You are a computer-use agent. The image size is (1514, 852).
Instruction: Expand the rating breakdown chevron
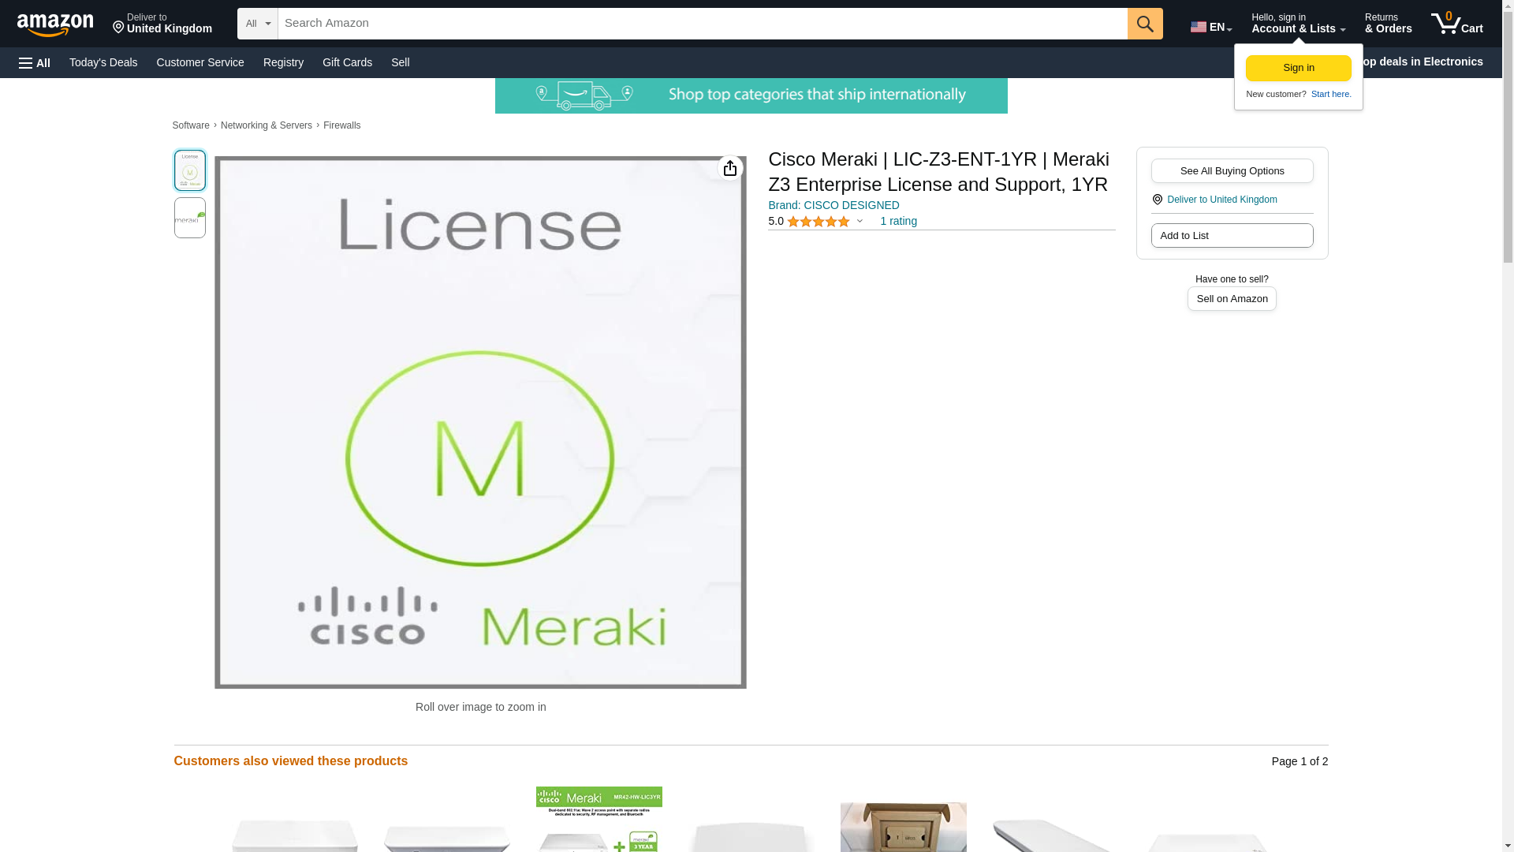860,222
